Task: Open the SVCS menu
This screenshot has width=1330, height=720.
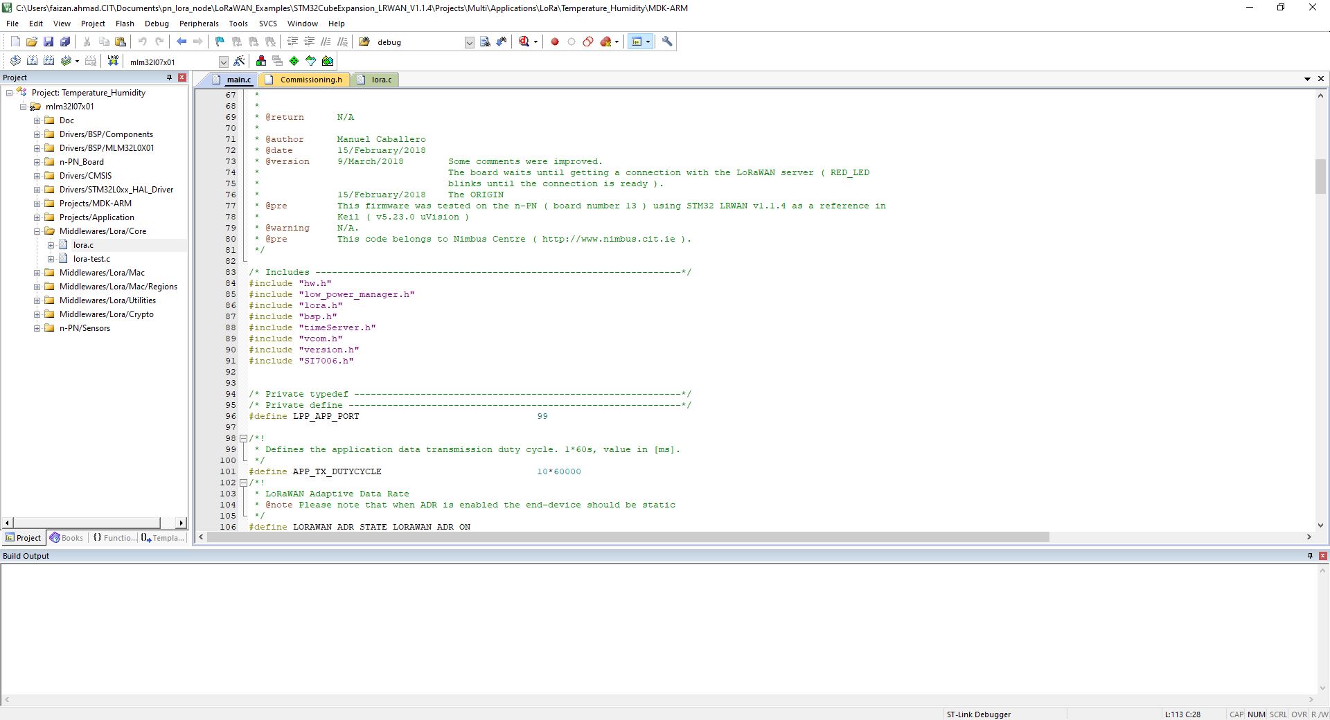Action: [267, 24]
